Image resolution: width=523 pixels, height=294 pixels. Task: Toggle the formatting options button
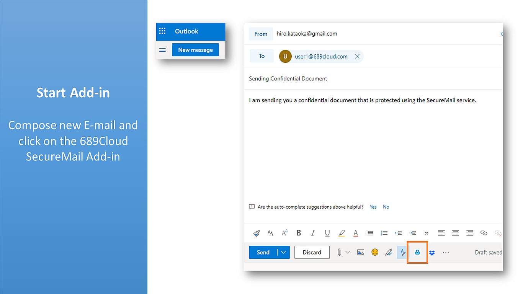click(402, 252)
